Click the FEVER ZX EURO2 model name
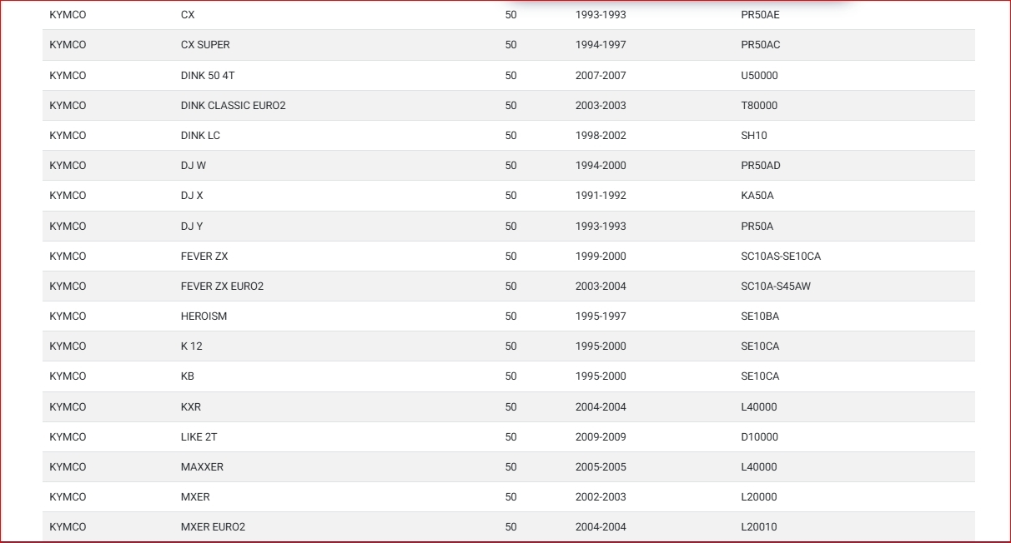Screen dimensions: 1011x543 tap(222, 286)
